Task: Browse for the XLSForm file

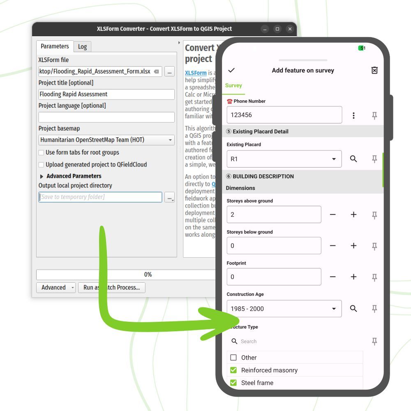Action: (x=169, y=72)
